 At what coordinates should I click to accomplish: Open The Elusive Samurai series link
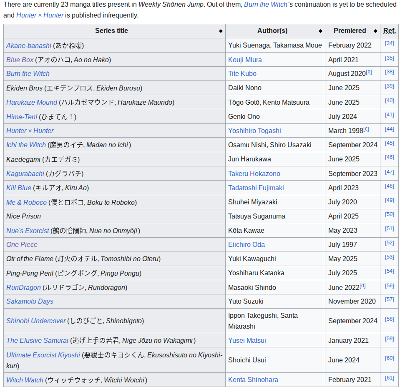pyautogui.click(x=38, y=341)
